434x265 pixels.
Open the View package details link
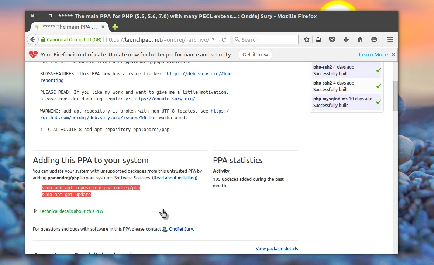tap(277, 249)
